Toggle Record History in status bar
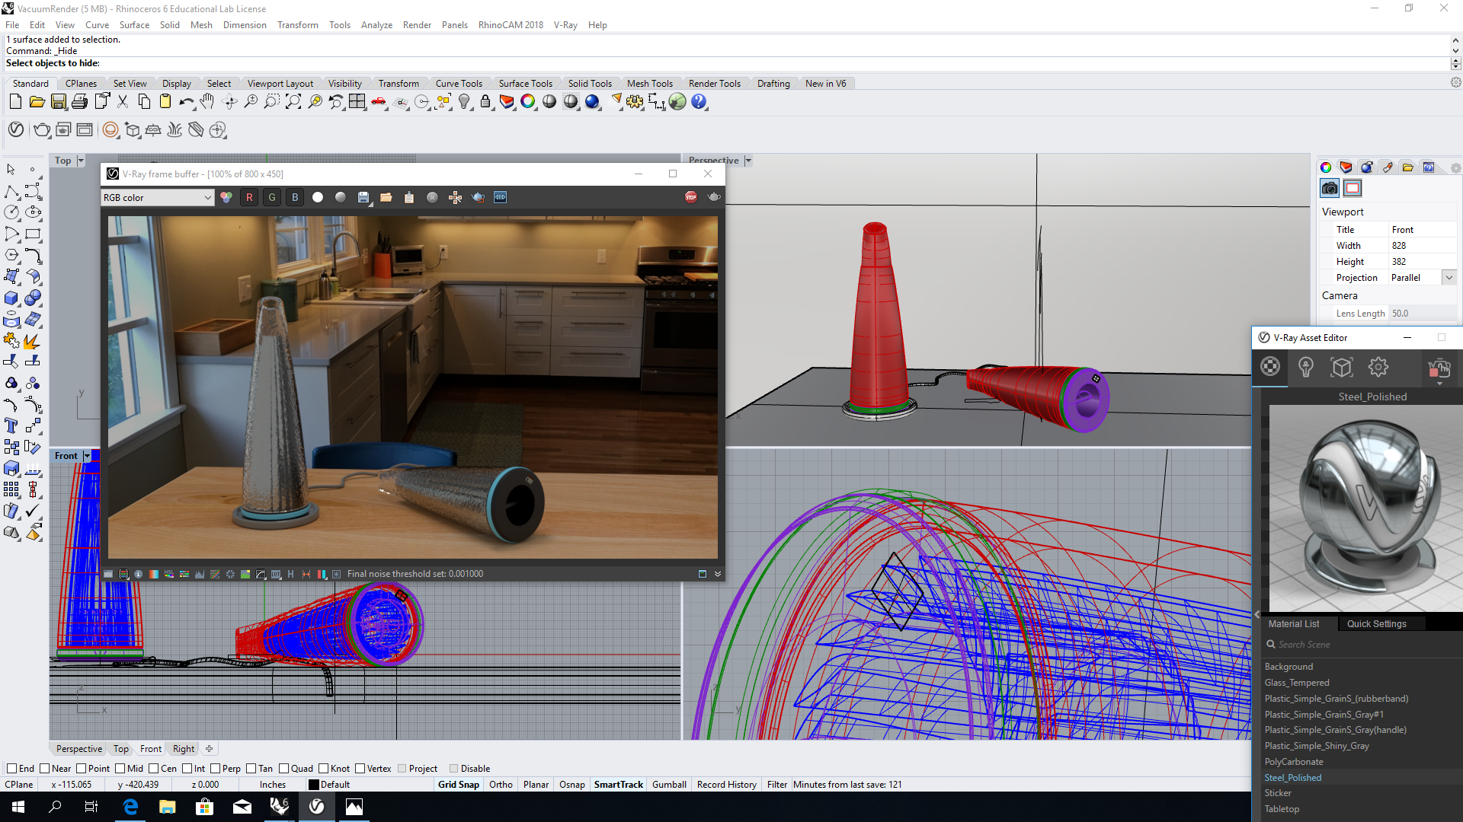Image resolution: width=1463 pixels, height=822 pixels. pos(726,785)
